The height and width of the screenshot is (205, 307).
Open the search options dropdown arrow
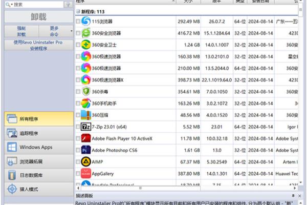pos(12,5)
